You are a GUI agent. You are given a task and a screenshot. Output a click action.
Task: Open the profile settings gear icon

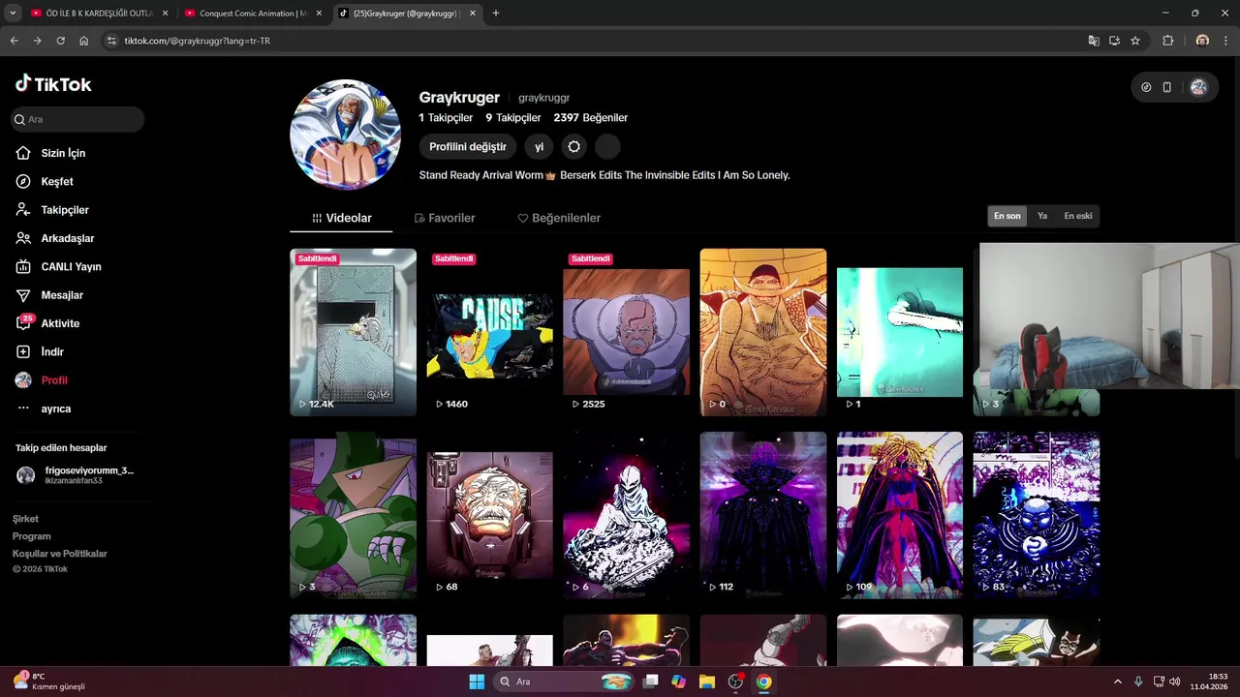pos(574,146)
